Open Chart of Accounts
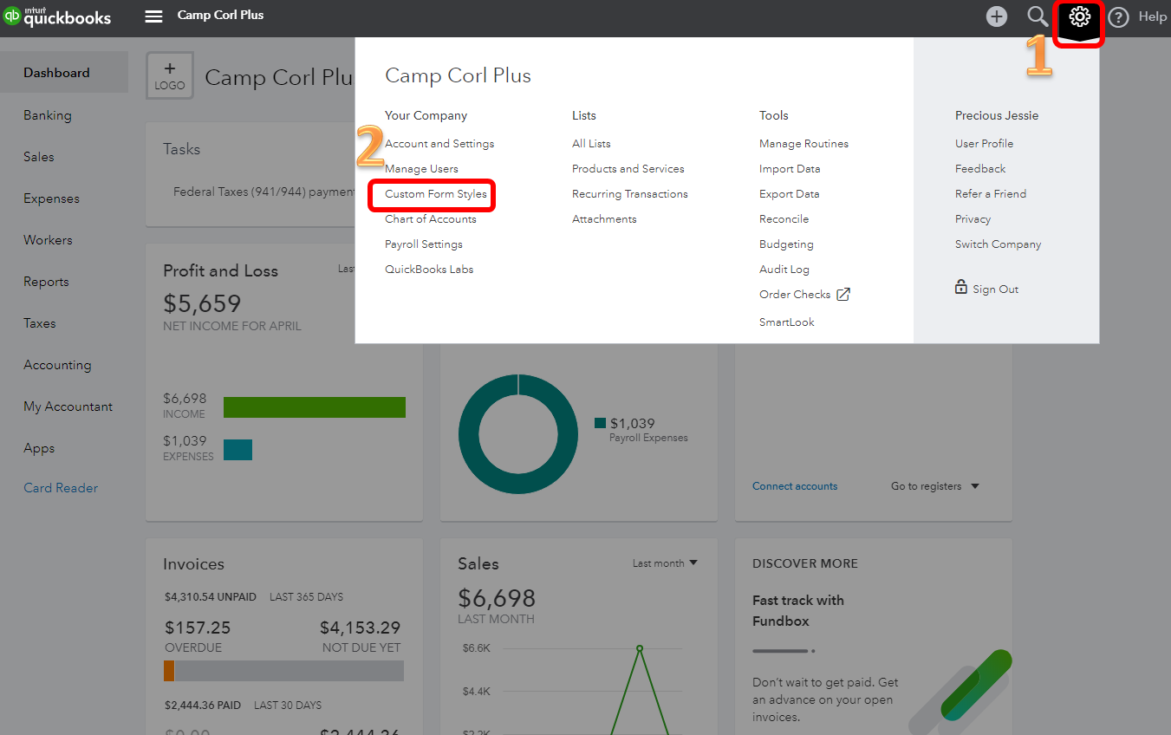The image size is (1171, 735). point(431,219)
